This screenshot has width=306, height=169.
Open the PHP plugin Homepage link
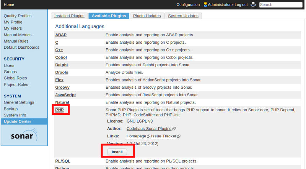tap(136, 136)
